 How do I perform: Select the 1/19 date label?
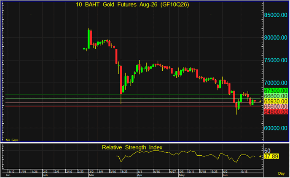pyautogui.click(x=23, y=172)
